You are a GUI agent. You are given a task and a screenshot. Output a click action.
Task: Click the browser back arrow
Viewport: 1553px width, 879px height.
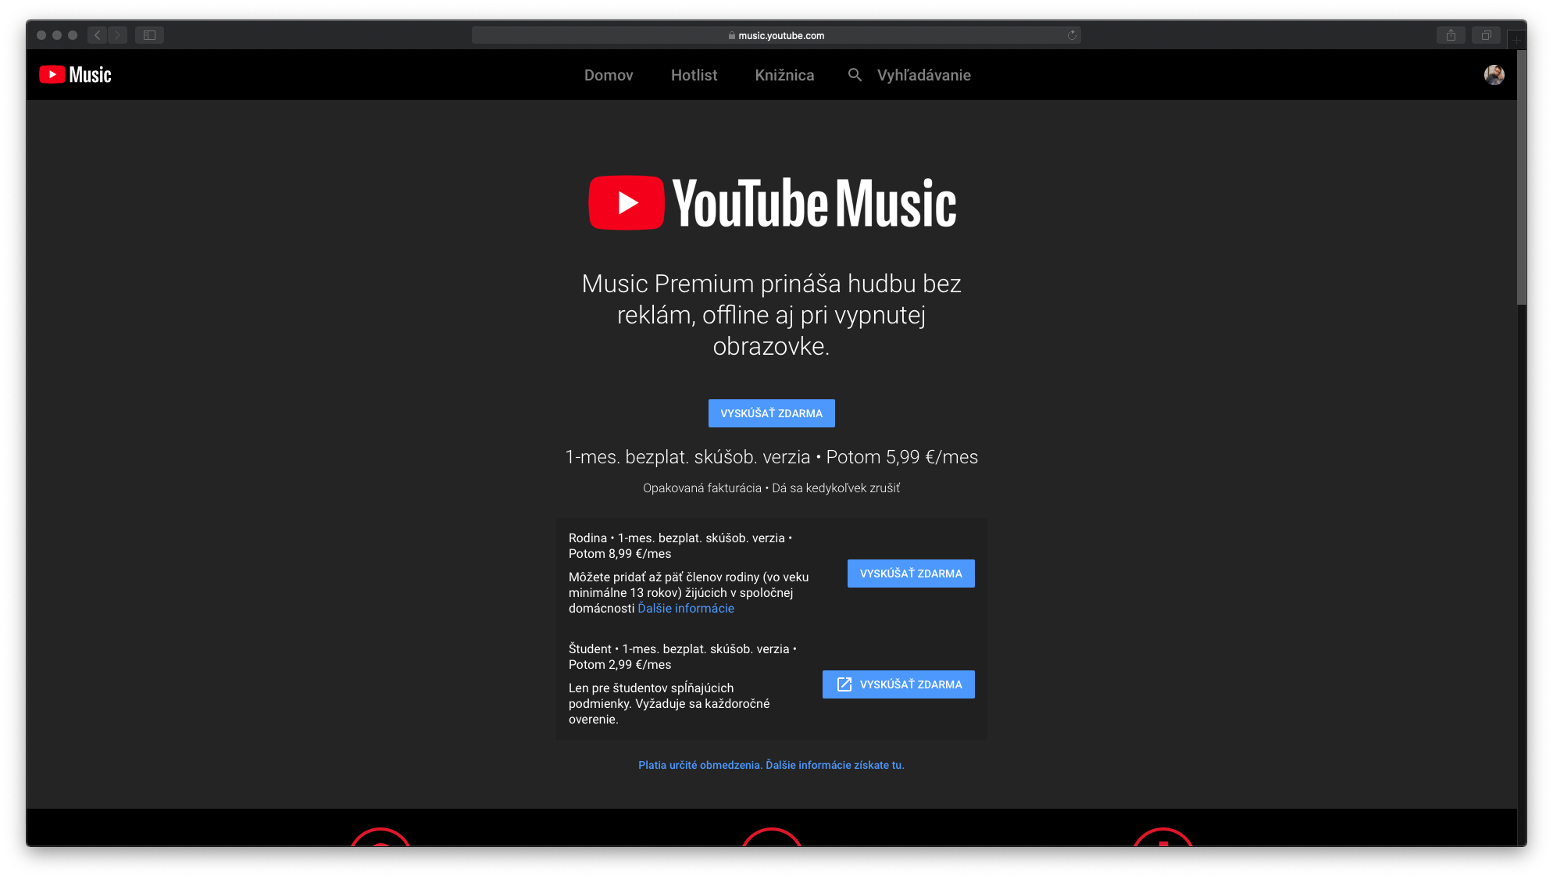point(97,35)
